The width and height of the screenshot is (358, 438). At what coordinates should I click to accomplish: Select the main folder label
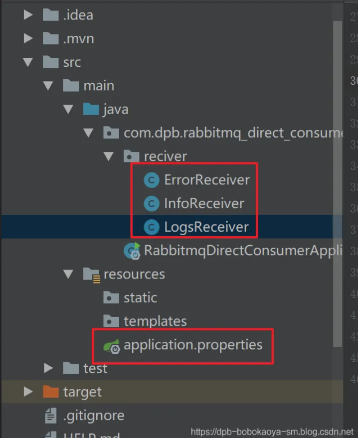point(99,86)
